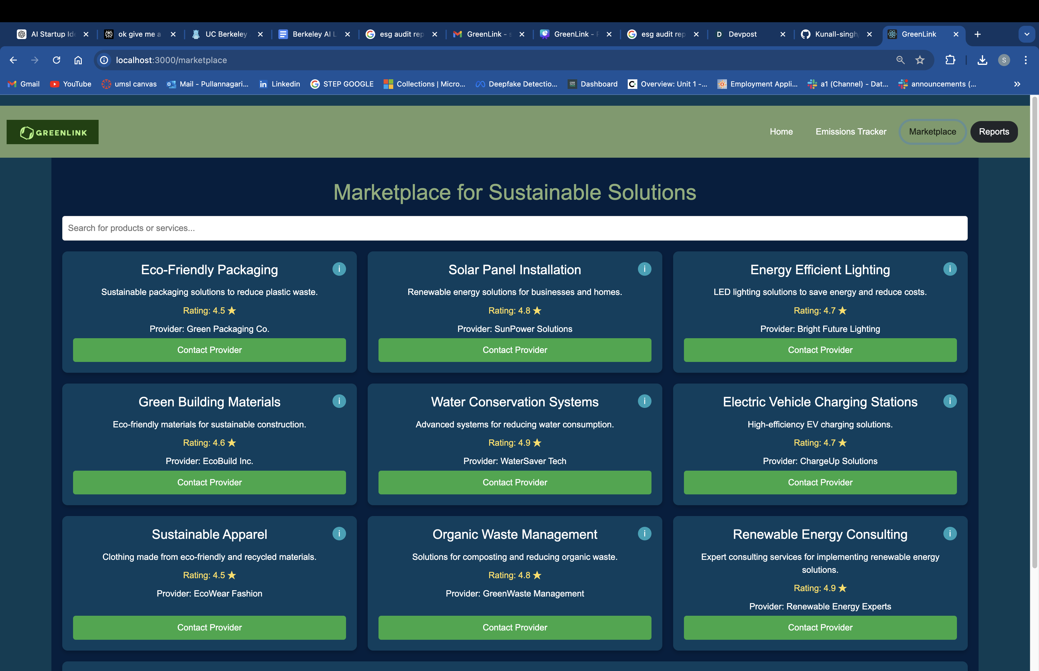Bookmark this page with star icon
This screenshot has height=671, width=1039.
(x=920, y=60)
